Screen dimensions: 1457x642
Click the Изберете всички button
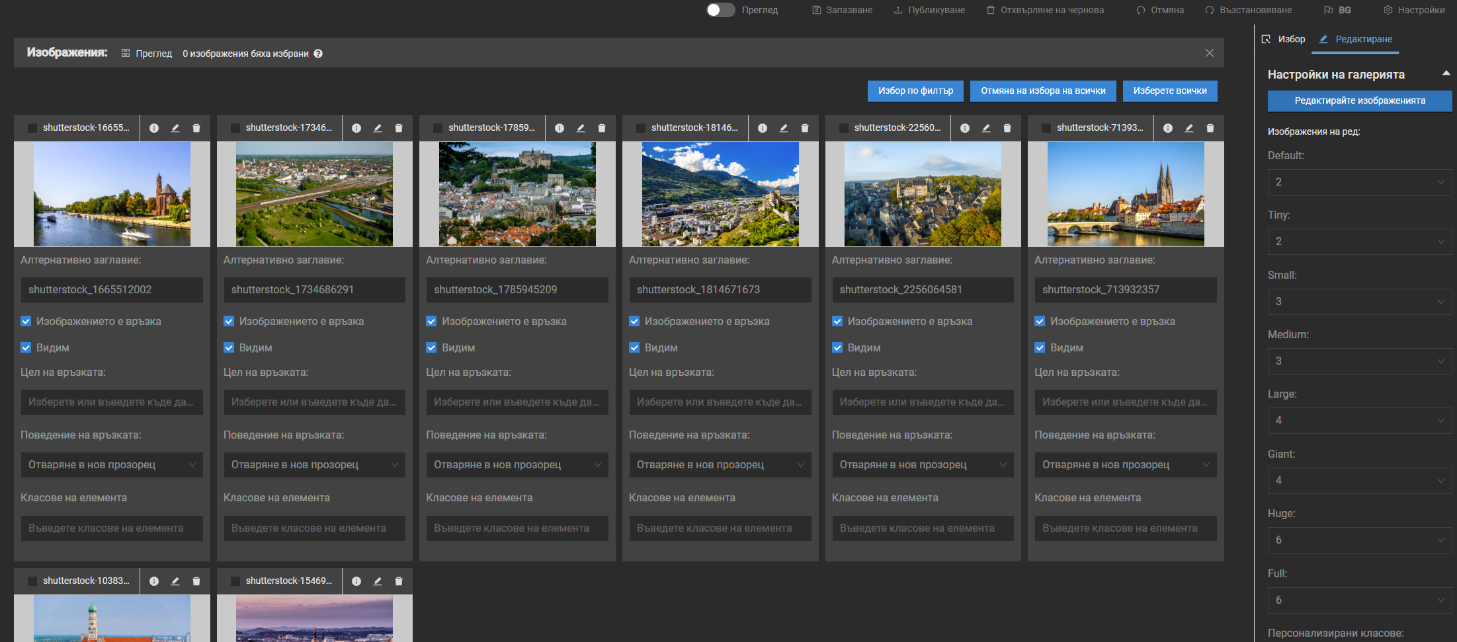1169,91
